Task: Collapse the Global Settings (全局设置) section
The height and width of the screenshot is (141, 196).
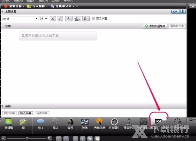Action: click(2, 12)
